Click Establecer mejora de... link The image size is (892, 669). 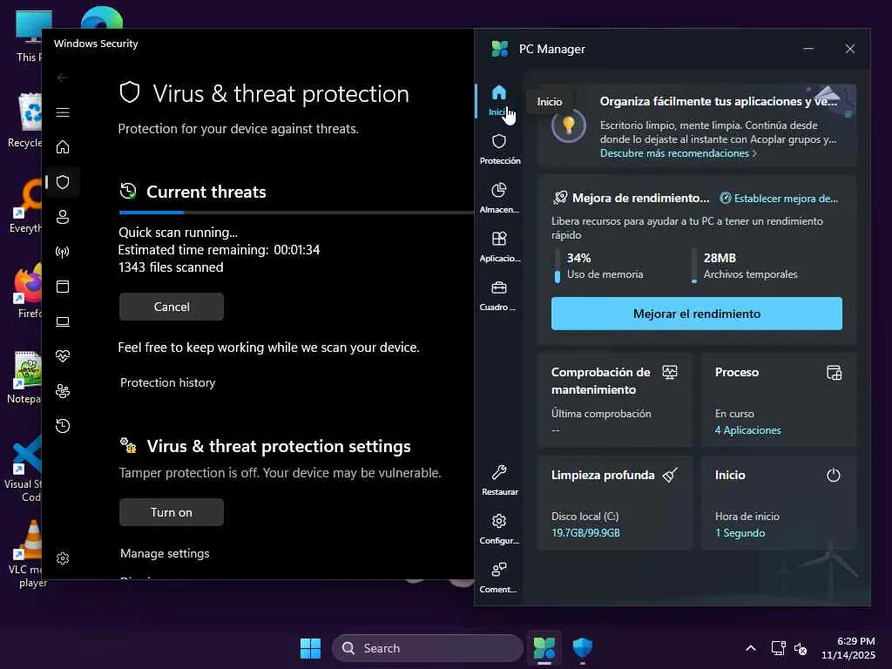[779, 199]
